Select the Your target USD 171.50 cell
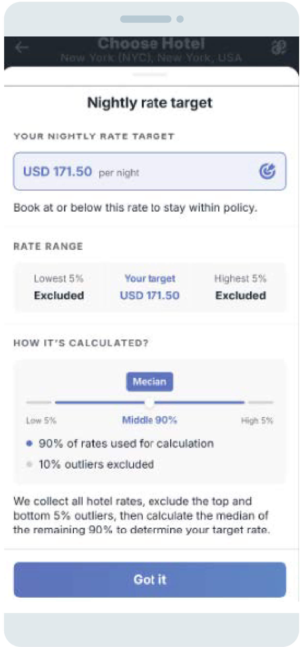The height and width of the screenshot is (647, 303). 150,287
